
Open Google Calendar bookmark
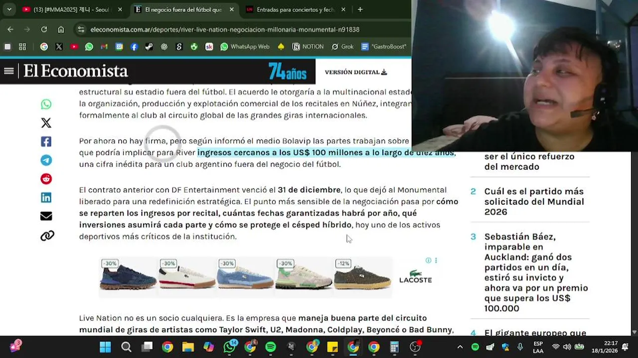(119, 47)
